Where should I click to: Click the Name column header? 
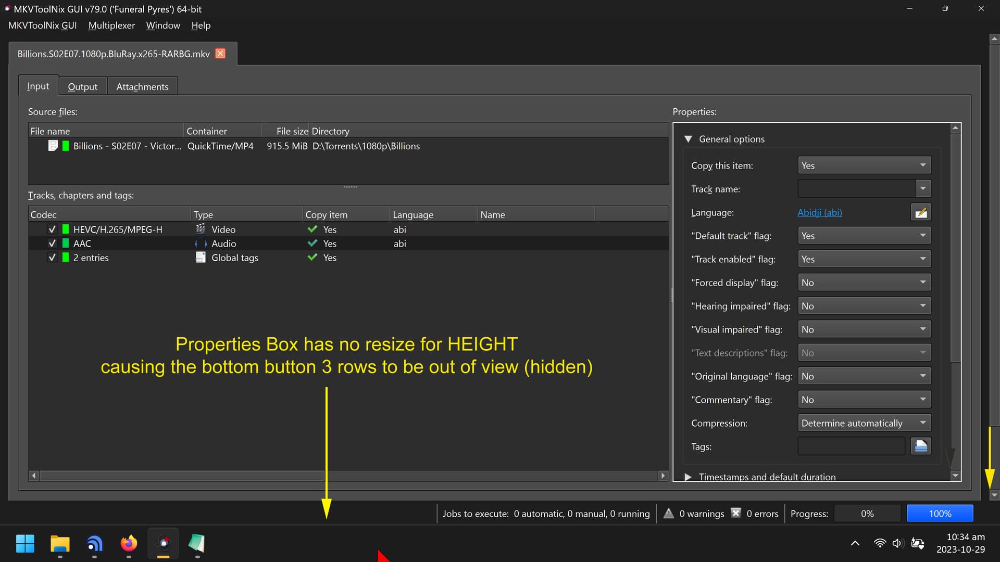535,214
